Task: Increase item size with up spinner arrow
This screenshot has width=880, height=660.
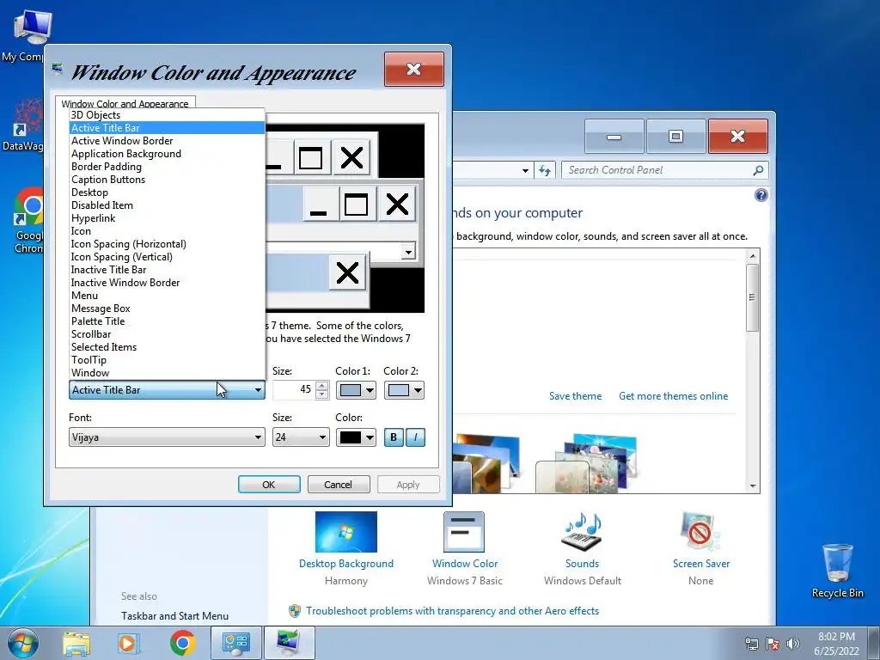Action: pos(321,386)
